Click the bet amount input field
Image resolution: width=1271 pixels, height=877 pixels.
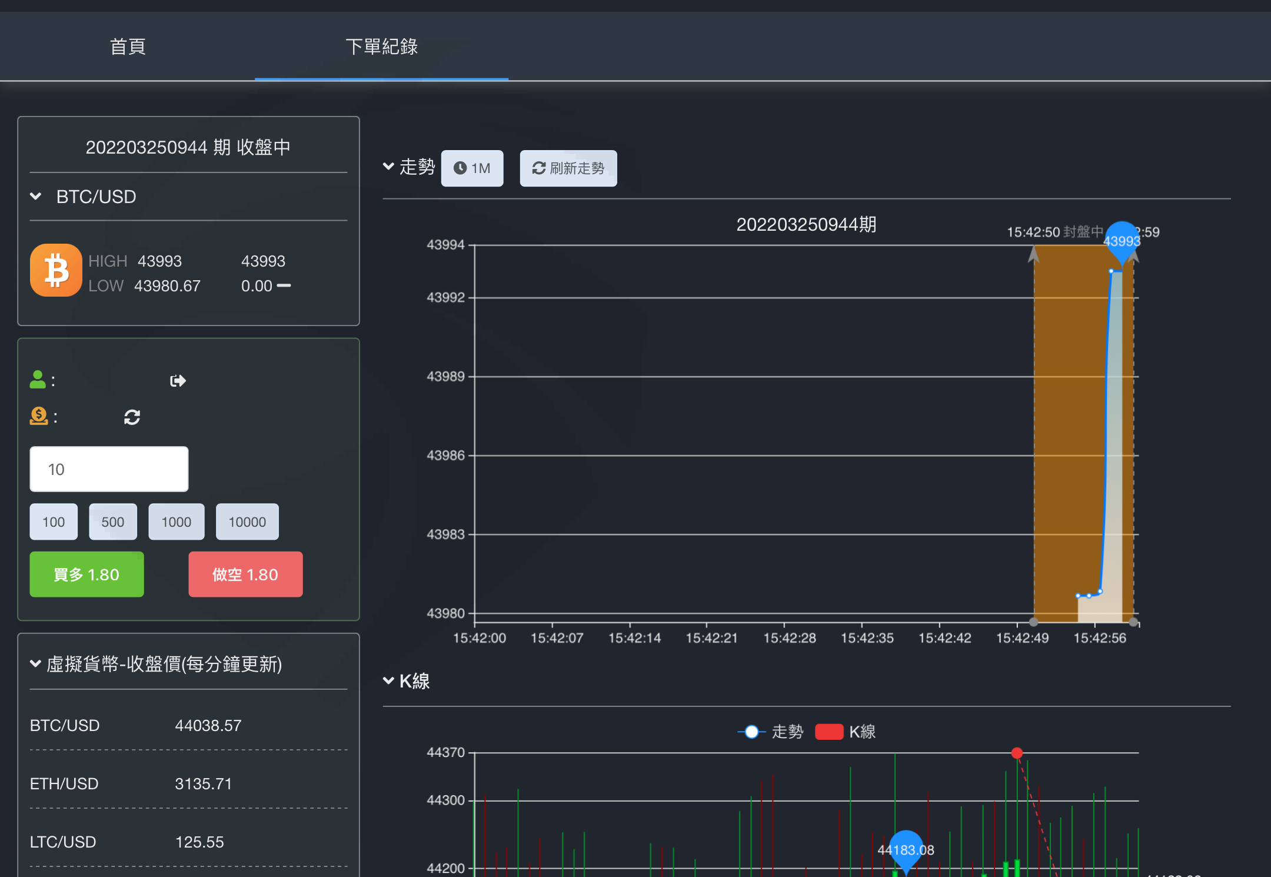(x=109, y=469)
